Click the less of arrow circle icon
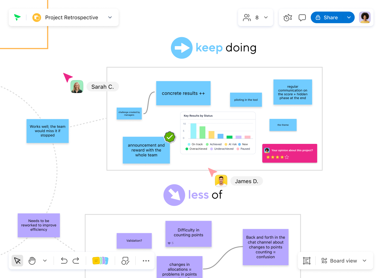Viewport: 382px width, 278px height. pyautogui.click(x=174, y=195)
